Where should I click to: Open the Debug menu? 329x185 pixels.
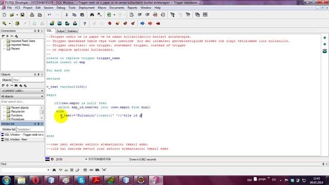click(61, 8)
